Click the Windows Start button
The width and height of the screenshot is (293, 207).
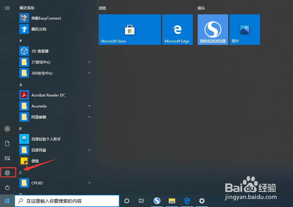(x=7, y=201)
